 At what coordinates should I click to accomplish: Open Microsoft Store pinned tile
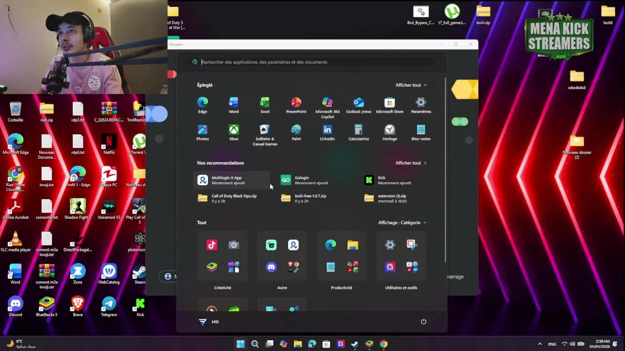pyautogui.click(x=390, y=105)
